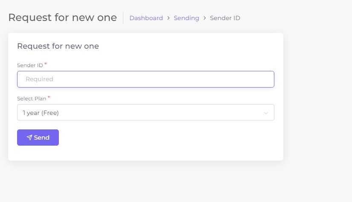Click the red asterisk beside Sender ID label

pos(45,64)
